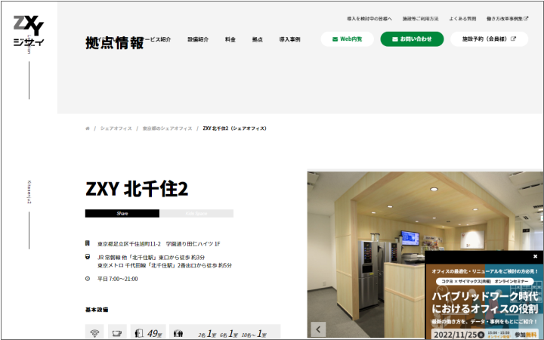Open 働き方改革事例集 external link
Screen dimensions: 544x340
coord(507,19)
